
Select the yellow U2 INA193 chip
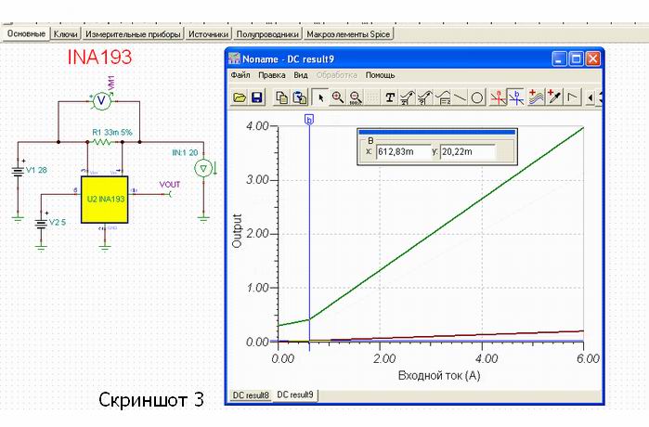coord(104,200)
